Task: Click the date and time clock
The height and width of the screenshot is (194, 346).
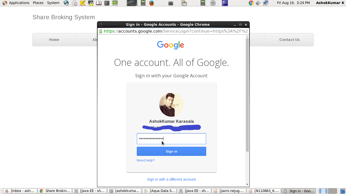Action: click(x=293, y=3)
